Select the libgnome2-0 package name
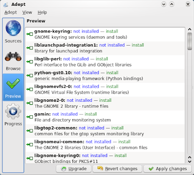The image size is (194, 175). [49, 100]
